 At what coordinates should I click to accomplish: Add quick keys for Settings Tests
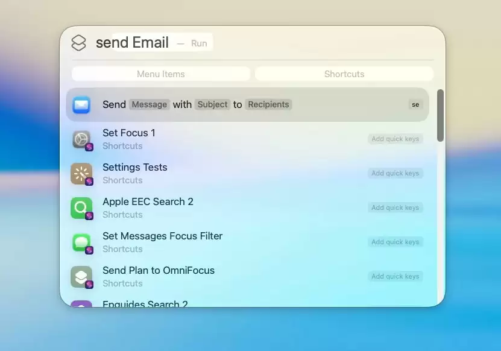(395, 172)
